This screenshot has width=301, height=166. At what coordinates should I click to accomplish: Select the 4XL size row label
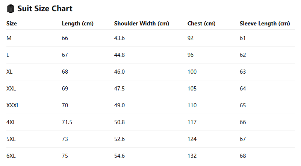point(11,122)
